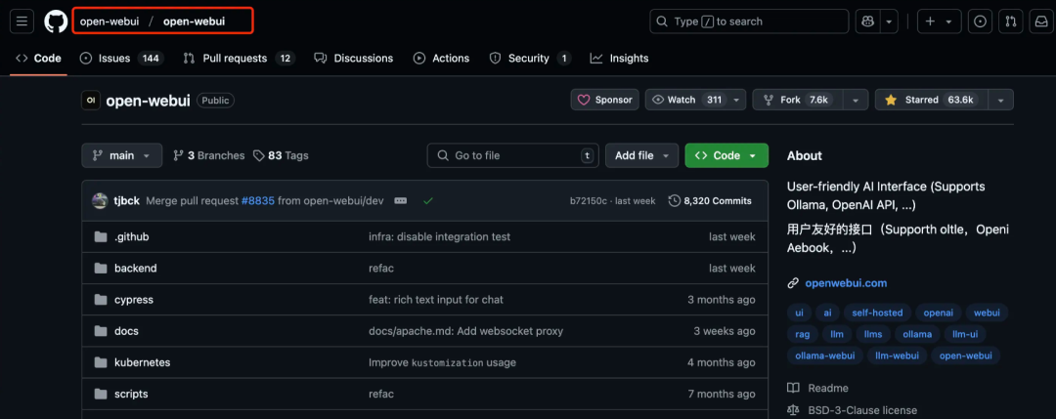View 8,320 Commits history

710,200
